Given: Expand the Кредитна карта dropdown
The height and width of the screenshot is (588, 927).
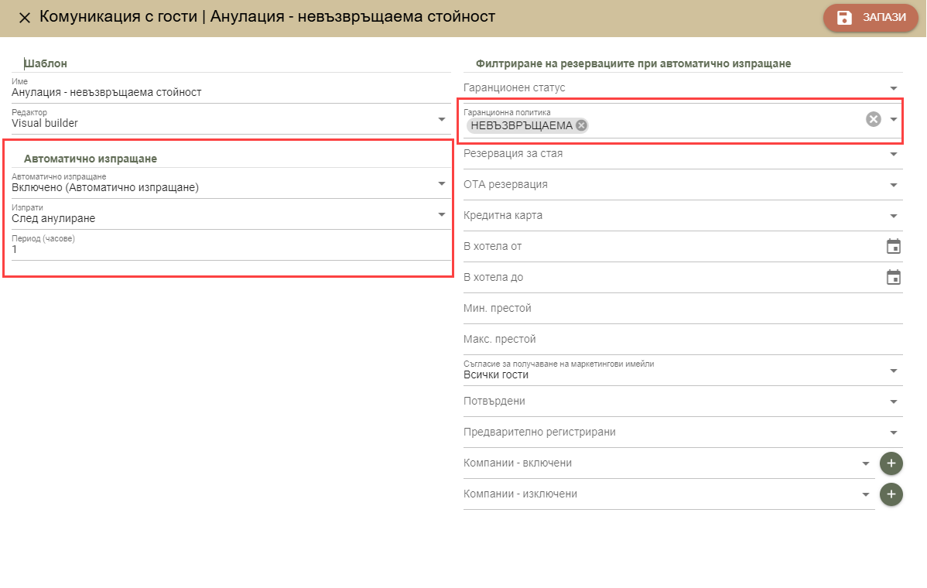Looking at the screenshot, I should pos(682,216).
